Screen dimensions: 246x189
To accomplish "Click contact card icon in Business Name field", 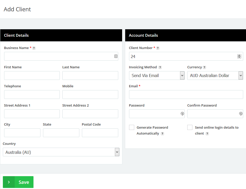I will [116, 56].
